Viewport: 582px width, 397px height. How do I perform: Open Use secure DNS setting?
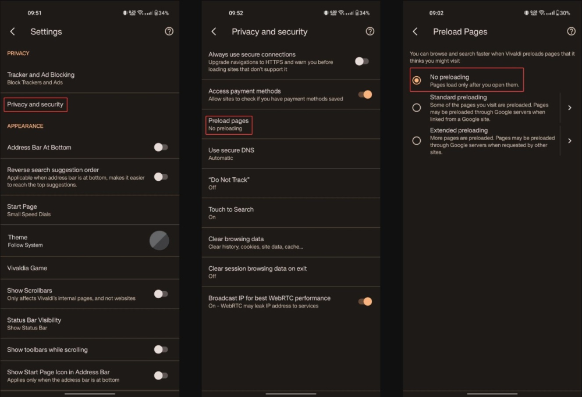pyautogui.click(x=232, y=153)
